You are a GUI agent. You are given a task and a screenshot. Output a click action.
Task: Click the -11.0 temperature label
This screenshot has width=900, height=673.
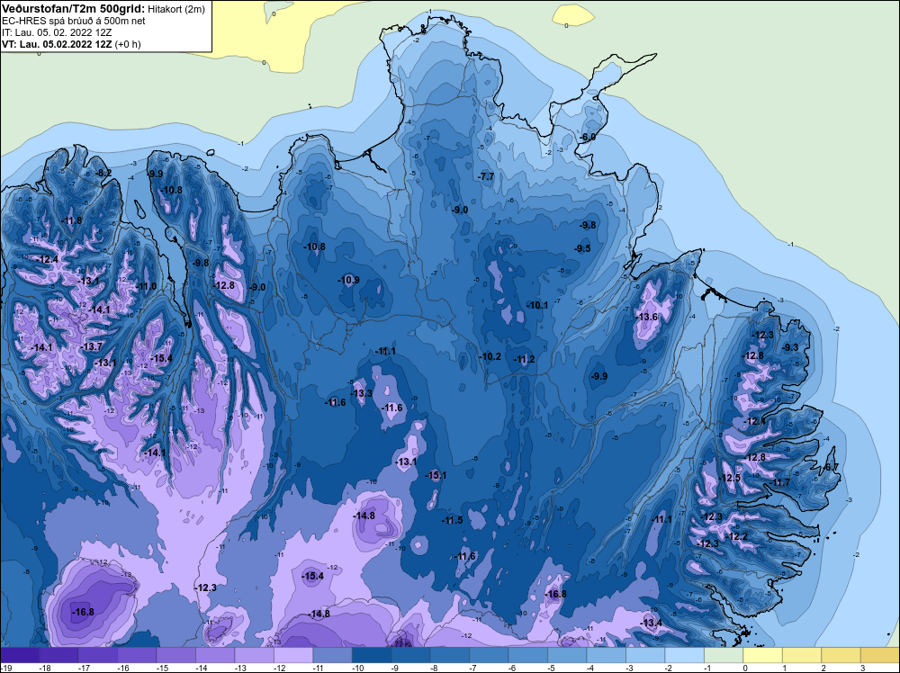click(x=147, y=286)
